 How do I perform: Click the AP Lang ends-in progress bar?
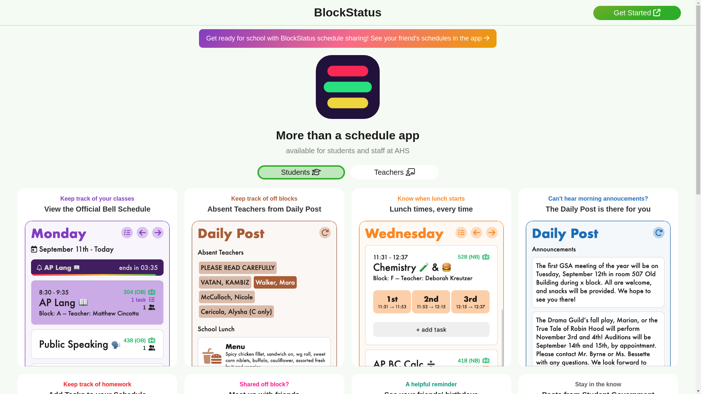(97, 268)
